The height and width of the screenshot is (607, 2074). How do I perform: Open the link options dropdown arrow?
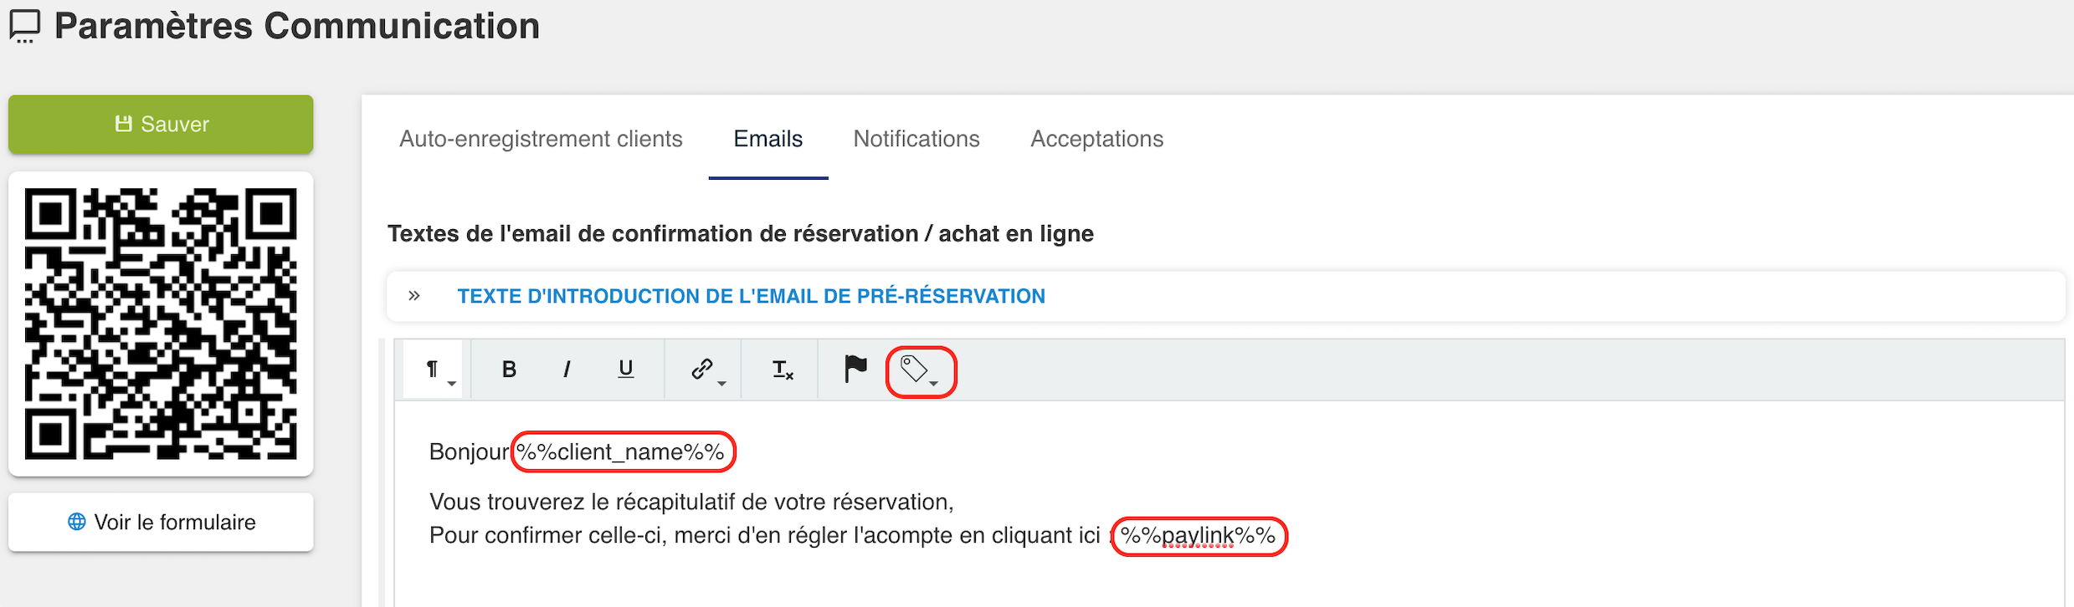(723, 382)
